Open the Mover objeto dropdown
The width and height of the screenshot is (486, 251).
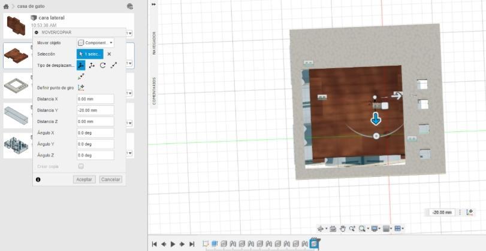[x=95, y=42]
